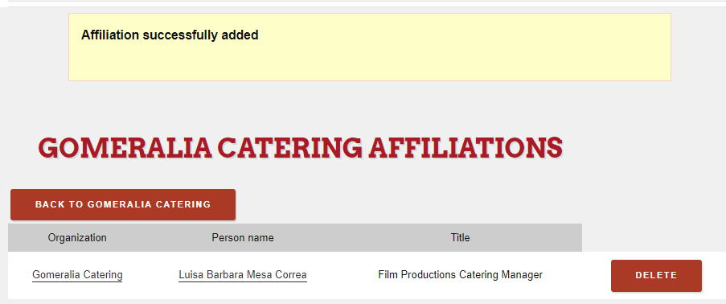Viewport: 726px width, 304px height.
Task: Click the Gomeralia Catering Affiliations heading
Action: tap(301, 148)
